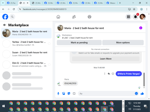The width and height of the screenshot is (150, 112).
Task: Click the chat scroll down arrow
Action: pyautogui.click(x=144, y=88)
